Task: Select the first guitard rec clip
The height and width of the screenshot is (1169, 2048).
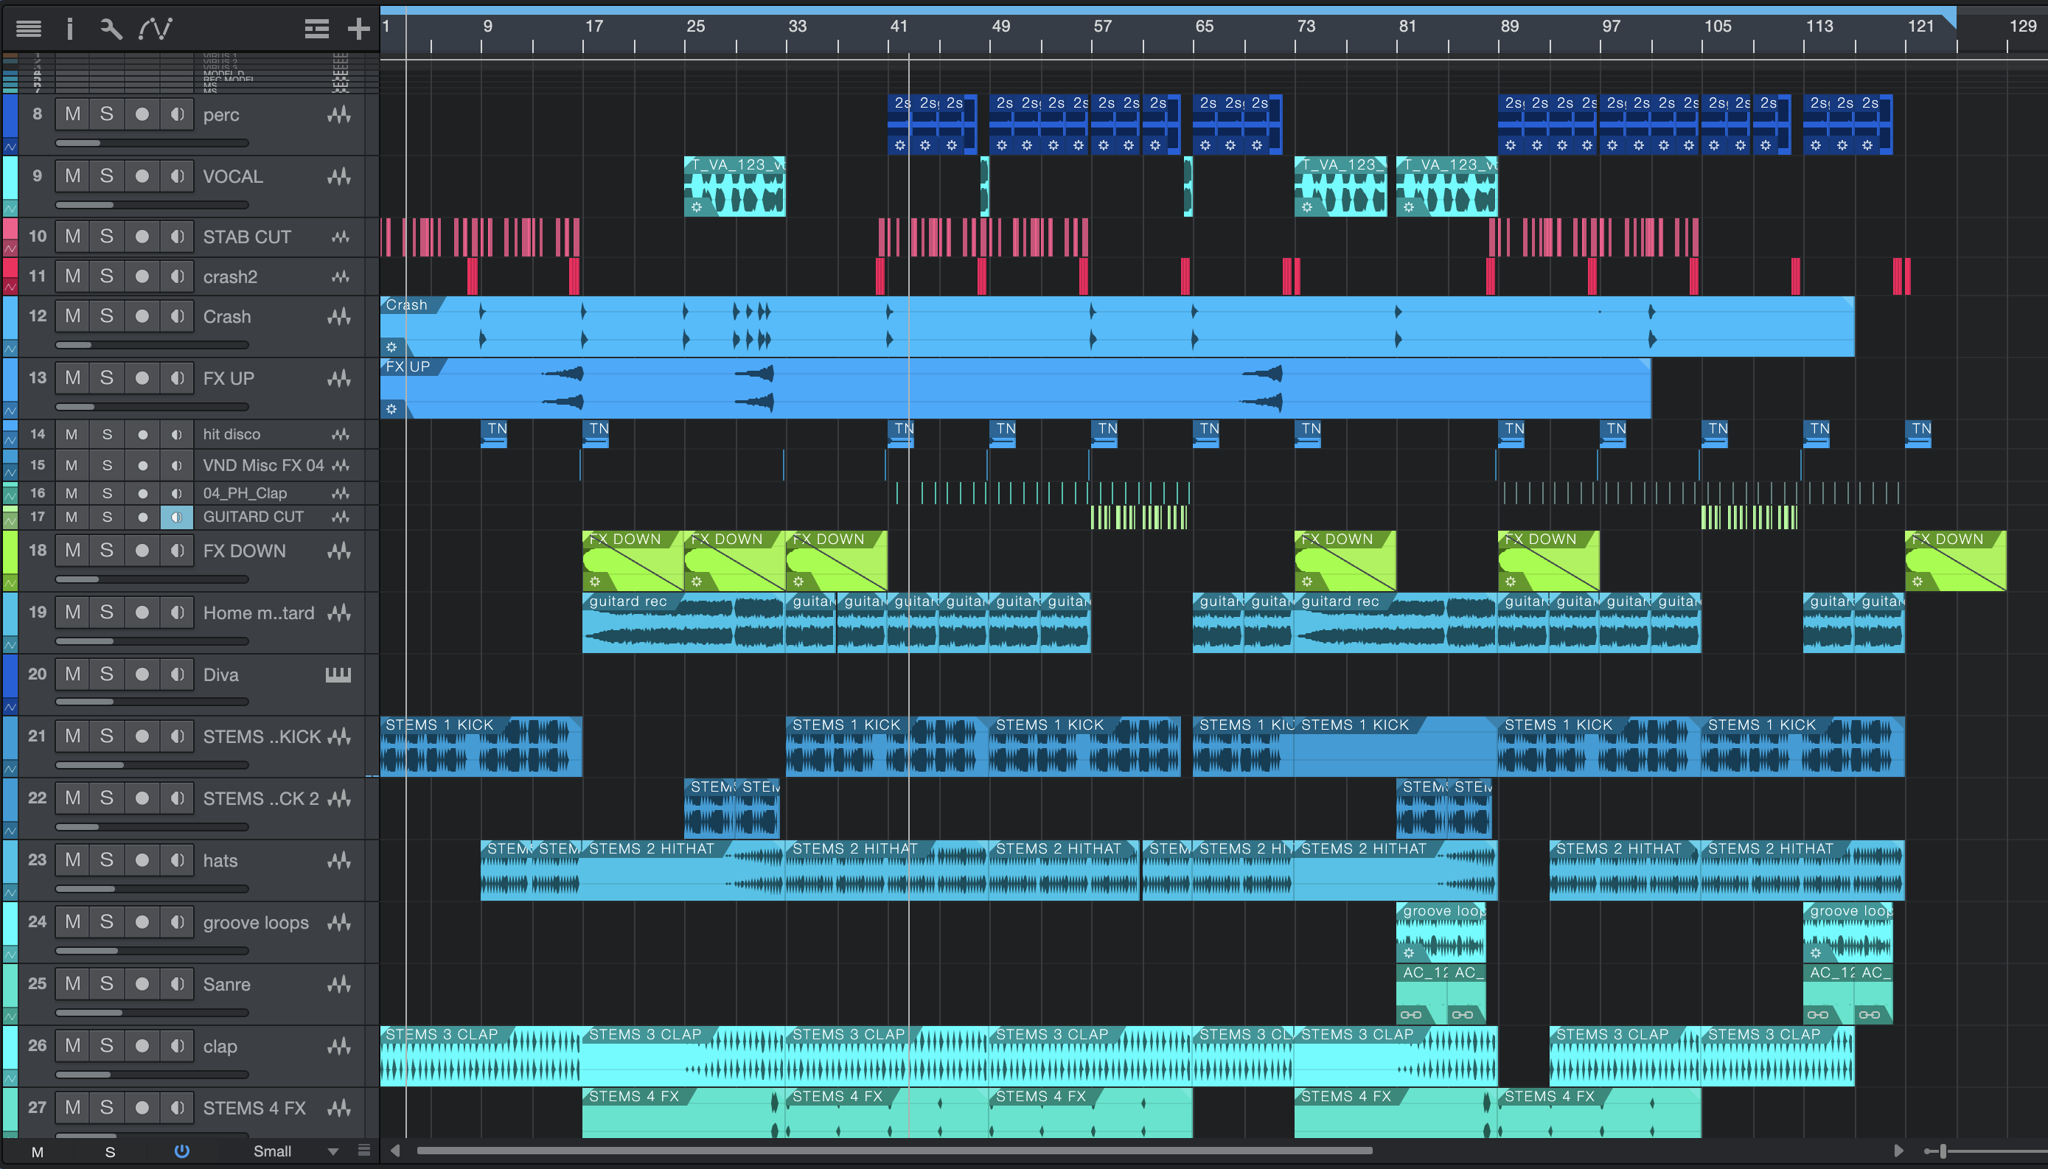Action: 683,623
